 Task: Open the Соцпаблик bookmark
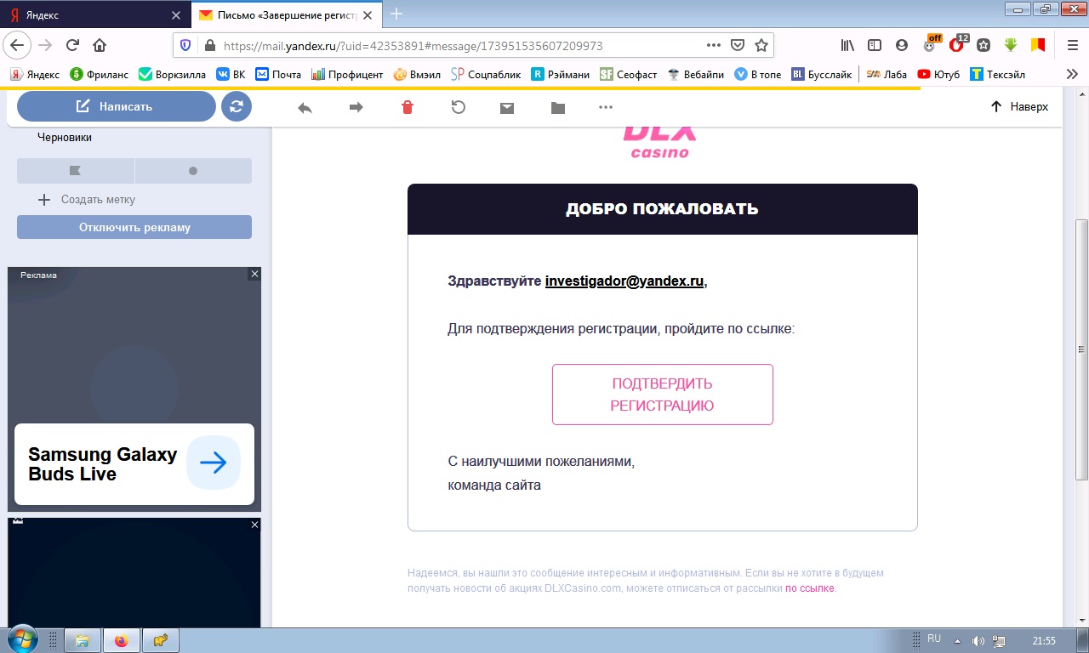click(486, 74)
